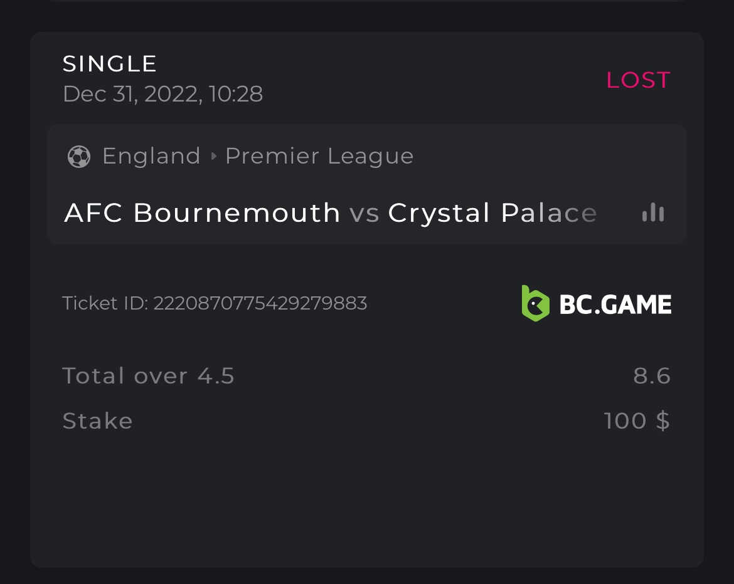Select Crystal Palace team name
Screen dimensions: 734x584
[492, 213]
